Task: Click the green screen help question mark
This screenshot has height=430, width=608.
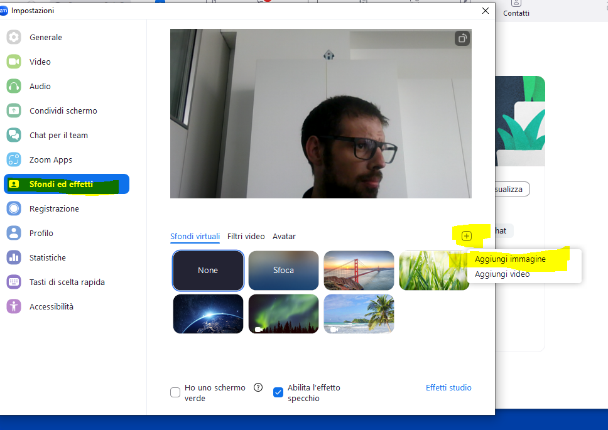Action: (258, 387)
